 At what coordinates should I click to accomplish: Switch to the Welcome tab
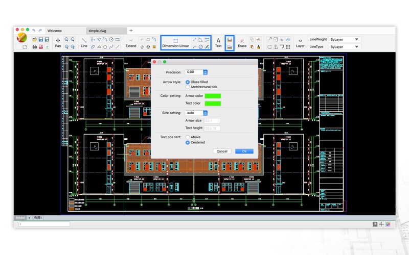[54, 31]
